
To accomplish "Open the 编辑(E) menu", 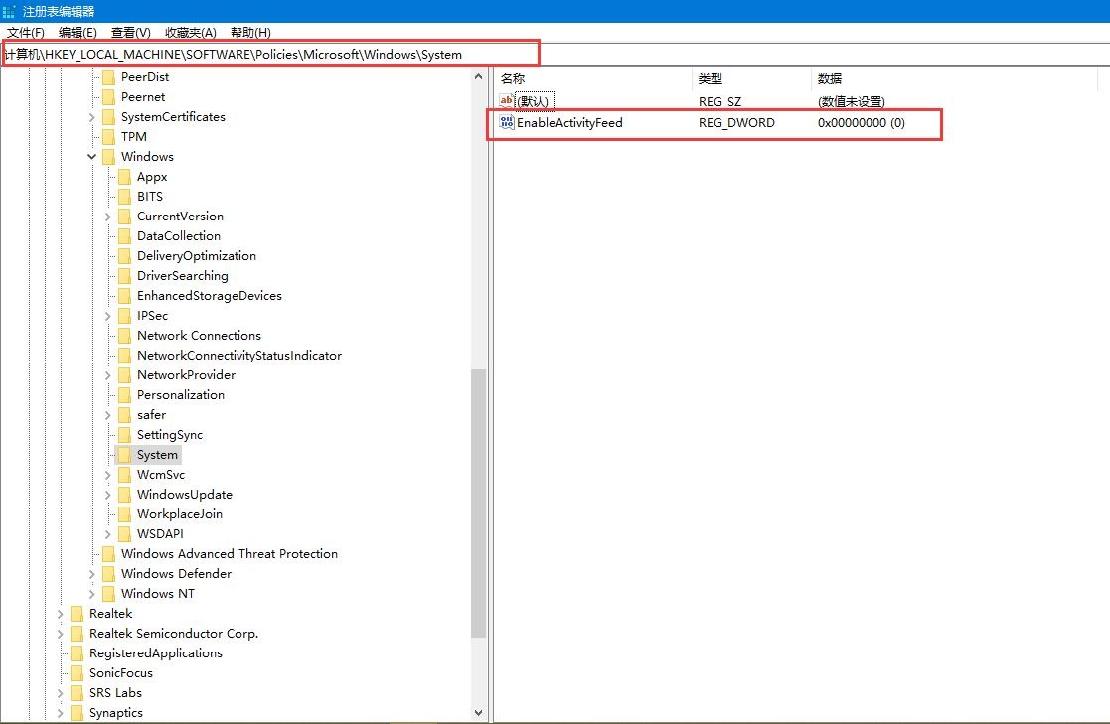I will tap(78, 33).
